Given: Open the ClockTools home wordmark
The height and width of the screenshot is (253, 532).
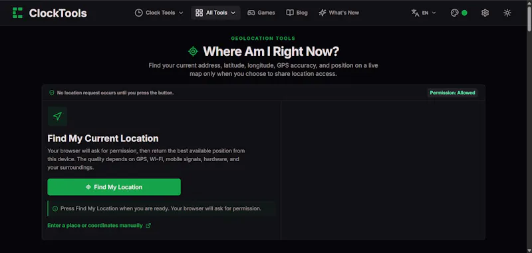Looking at the screenshot, I should coord(58,13).
